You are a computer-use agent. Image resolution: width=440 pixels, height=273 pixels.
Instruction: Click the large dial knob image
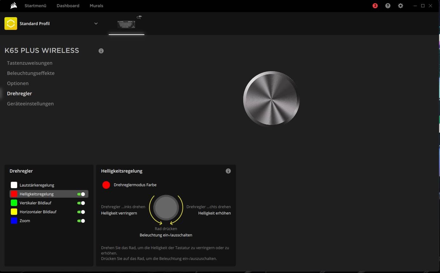pos(271,99)
